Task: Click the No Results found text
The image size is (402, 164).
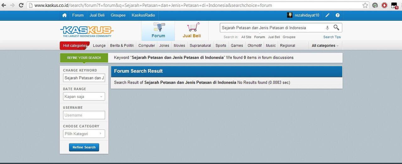Action: pyautogui.click(x=252, y=83)
